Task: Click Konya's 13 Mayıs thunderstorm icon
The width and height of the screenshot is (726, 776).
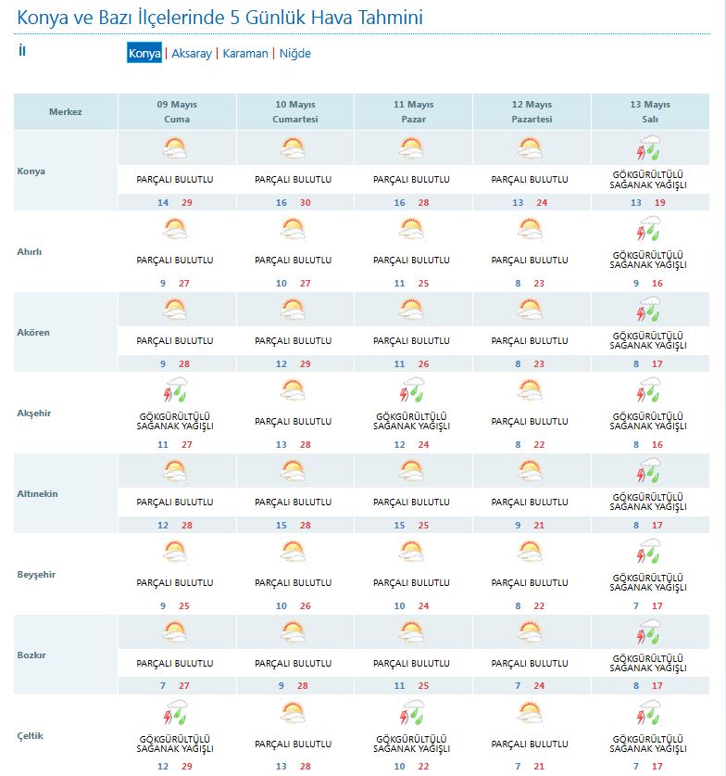Action: tap(649, 148)
